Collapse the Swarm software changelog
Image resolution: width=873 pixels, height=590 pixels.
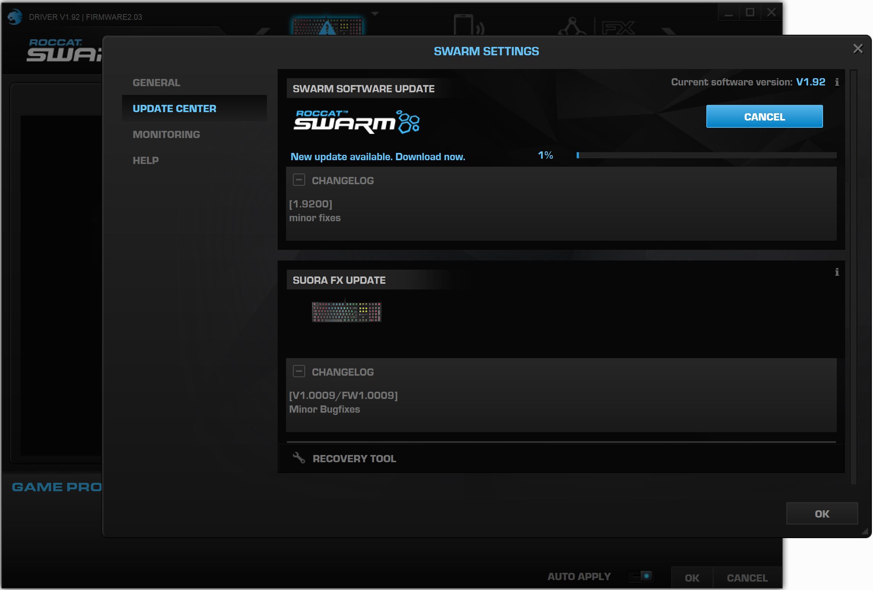[299, 180]
